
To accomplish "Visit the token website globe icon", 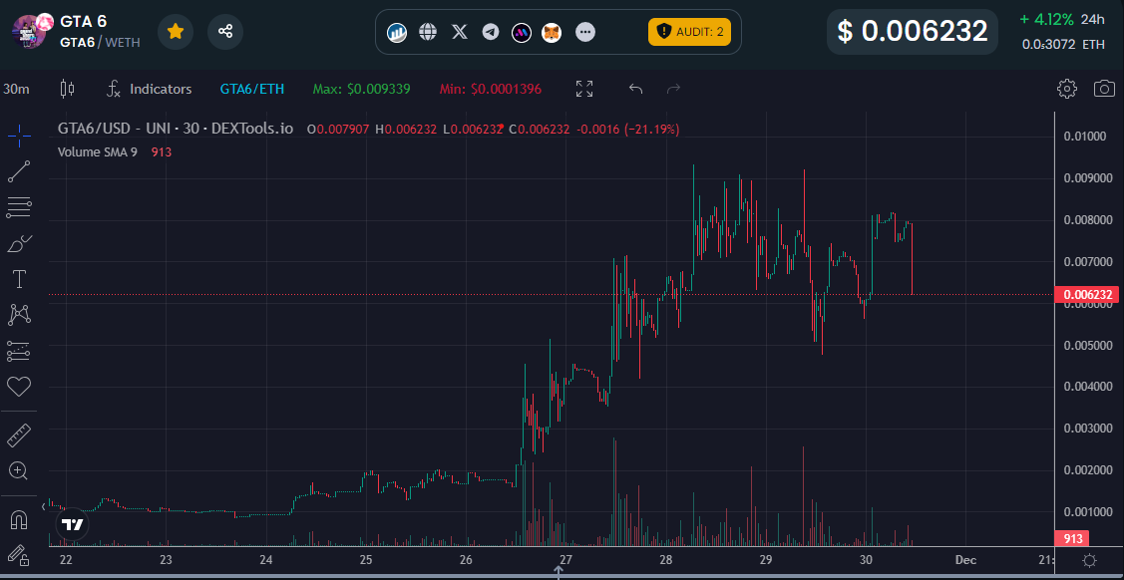I will click(x=428, y=32).
